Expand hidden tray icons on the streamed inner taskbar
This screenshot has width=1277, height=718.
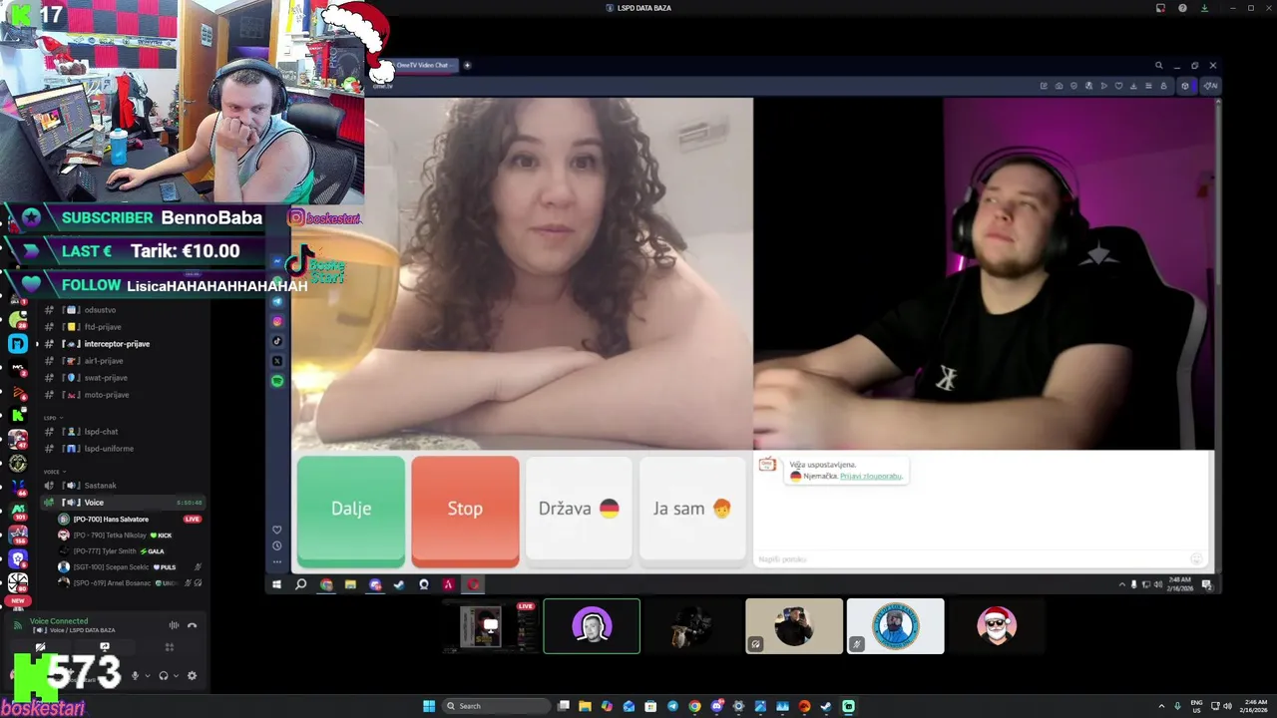(x=1121, y=584)
